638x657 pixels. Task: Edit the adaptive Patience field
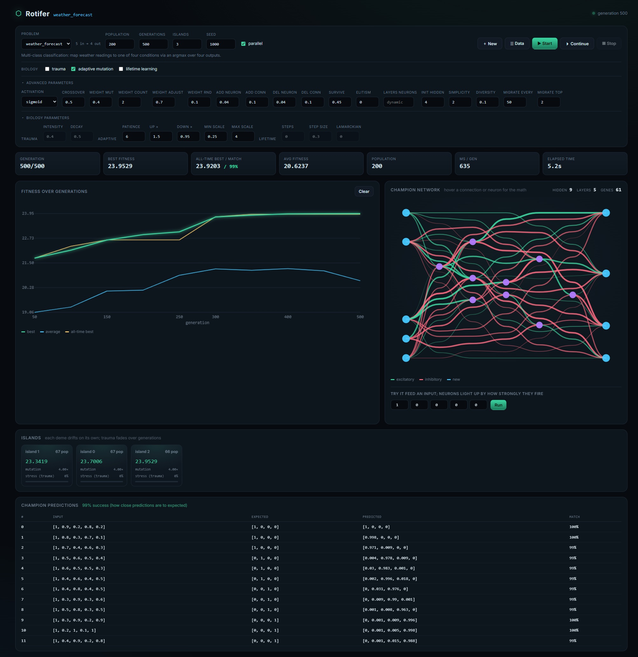134,137
